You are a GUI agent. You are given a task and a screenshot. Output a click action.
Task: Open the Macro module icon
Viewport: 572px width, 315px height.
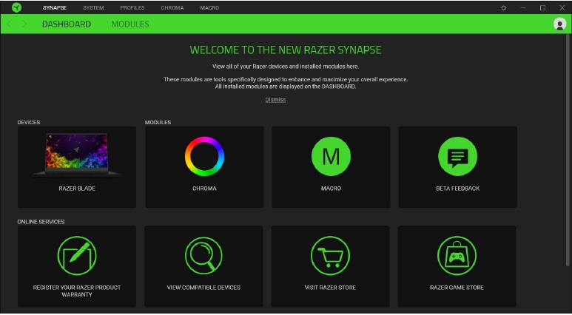click(x=331, y=156)
